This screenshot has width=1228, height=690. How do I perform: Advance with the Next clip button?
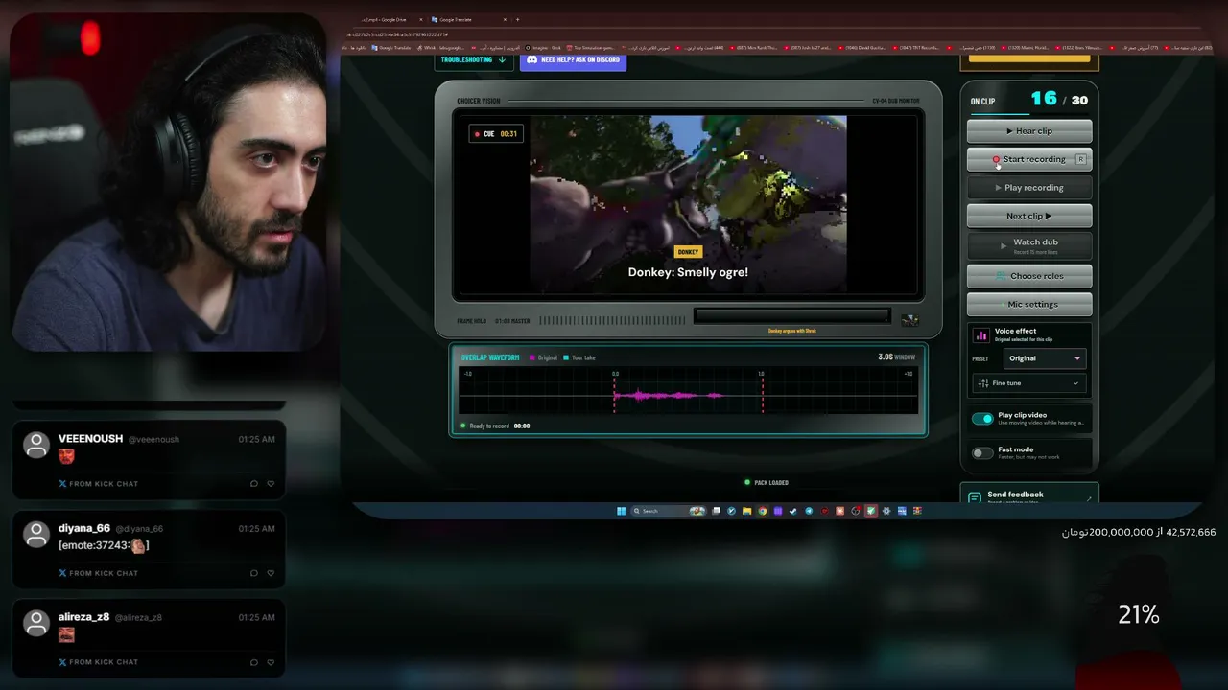click(1029, 216)
